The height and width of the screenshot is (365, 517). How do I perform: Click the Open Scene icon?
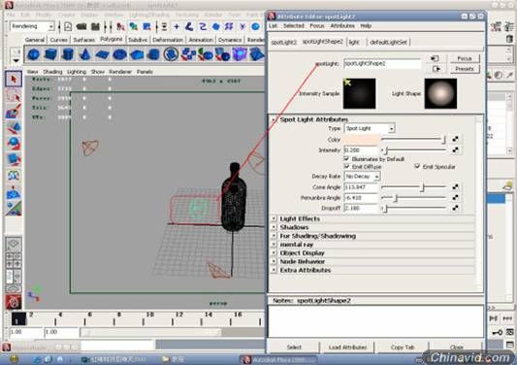[81, 26]
